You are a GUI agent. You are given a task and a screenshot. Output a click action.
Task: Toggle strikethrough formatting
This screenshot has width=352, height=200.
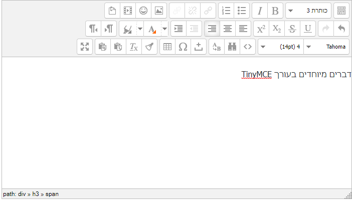(292, 29)
